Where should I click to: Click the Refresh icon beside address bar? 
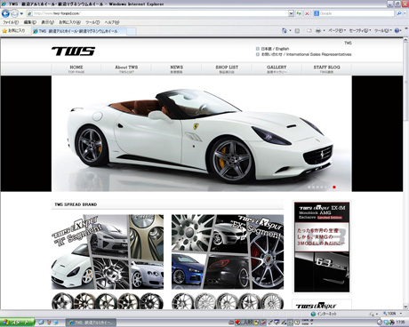(x=299, y=13)
